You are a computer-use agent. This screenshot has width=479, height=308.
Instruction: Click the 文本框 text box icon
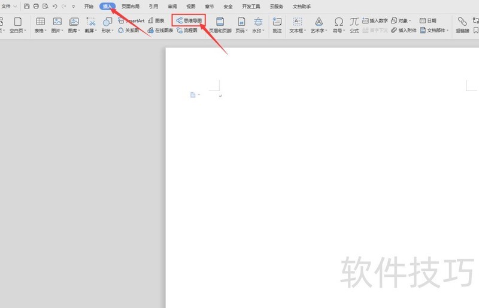[297, 22]
